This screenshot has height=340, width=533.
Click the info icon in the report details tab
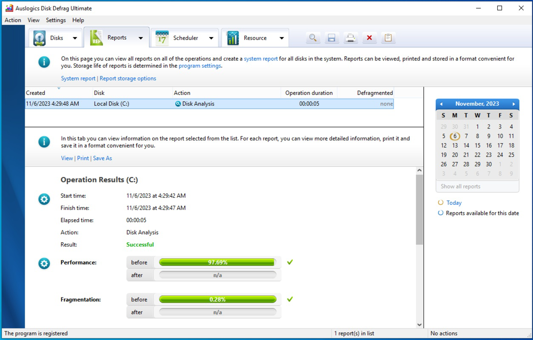[44, 142]
